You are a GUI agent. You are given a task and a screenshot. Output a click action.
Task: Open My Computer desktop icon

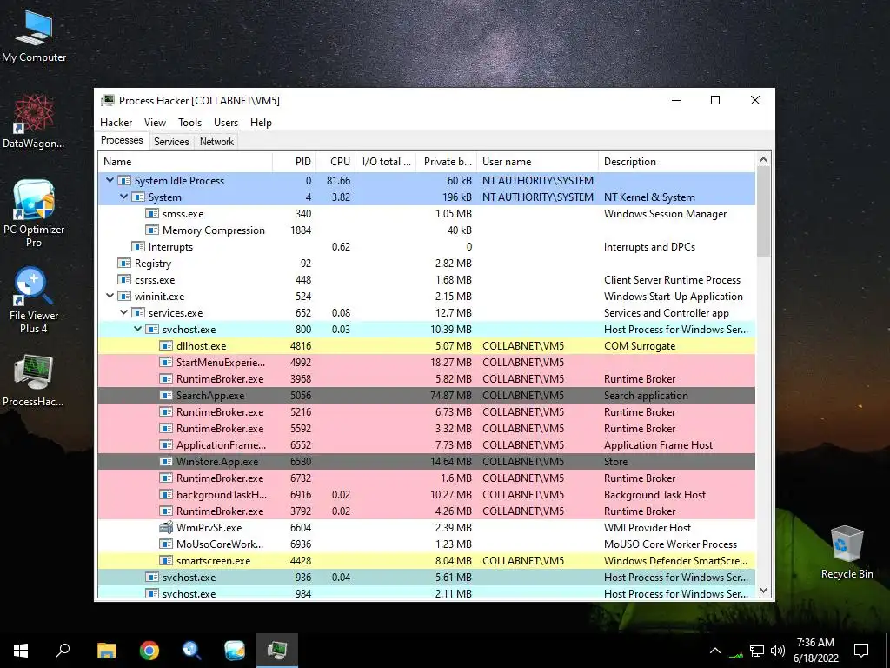tap(34, 37)
